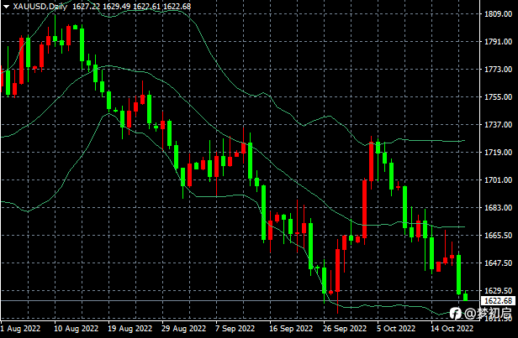Click the 1755.00 price axis label
The height and width of the screenshot is (338, 518).
498,96
